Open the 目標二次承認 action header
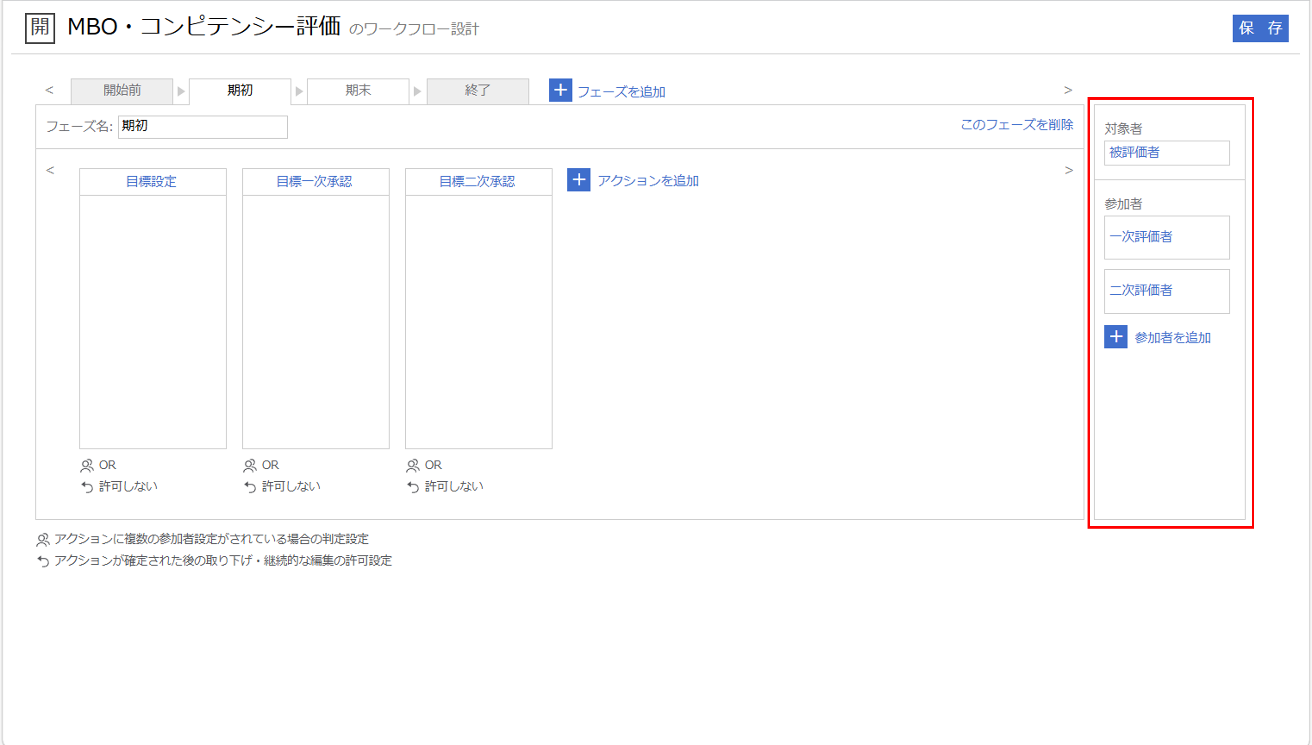 tap(478, 182)
